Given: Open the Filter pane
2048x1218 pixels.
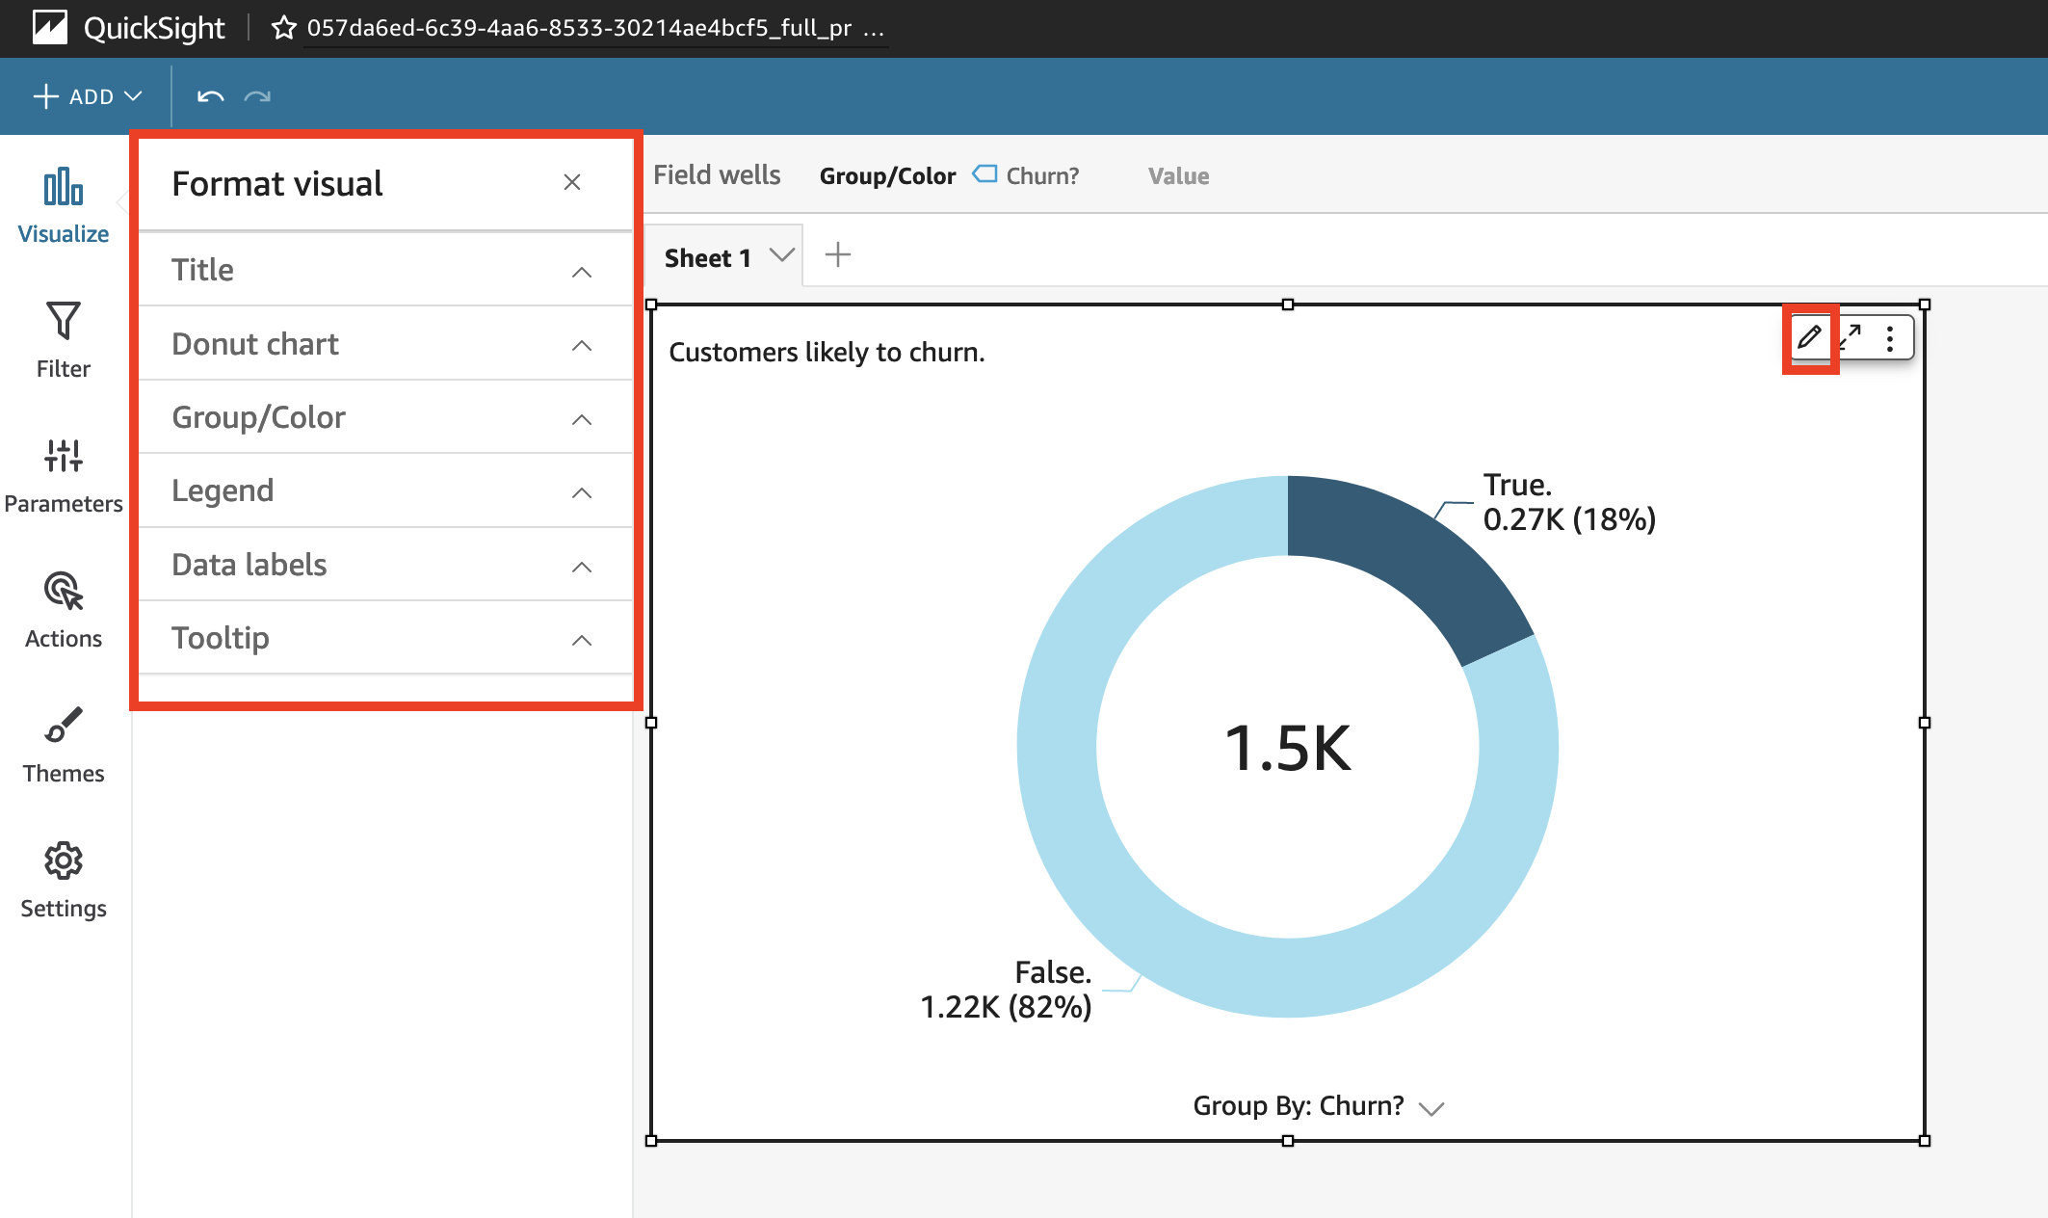Looking at the screenshot, I should (64, 339).
